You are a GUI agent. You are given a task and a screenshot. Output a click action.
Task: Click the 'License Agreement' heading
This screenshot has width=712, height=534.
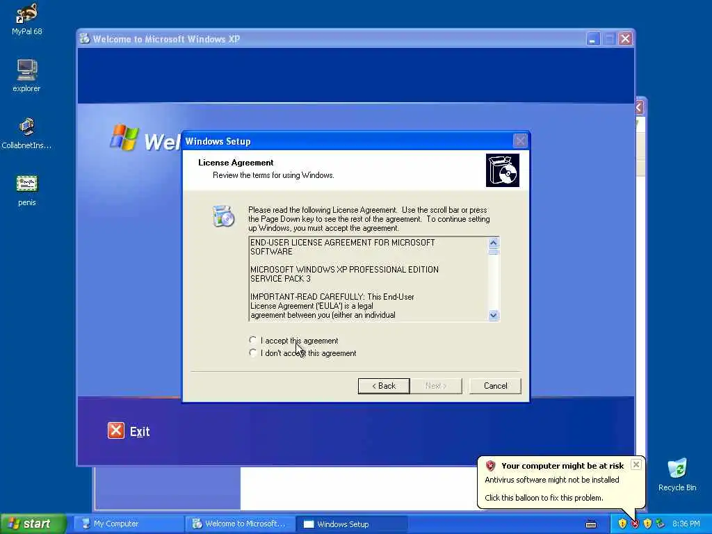tap(236, 163)
